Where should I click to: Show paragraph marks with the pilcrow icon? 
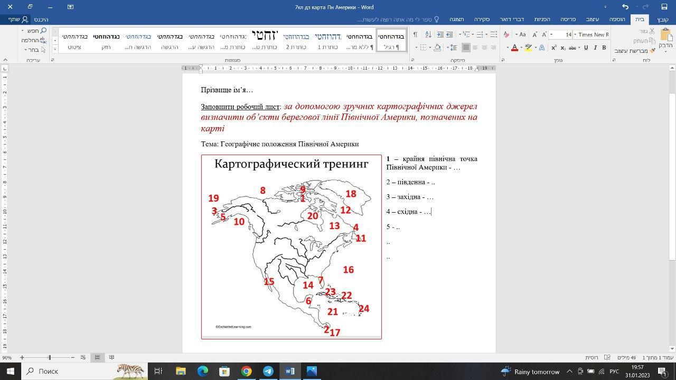(x=415, y=34)
